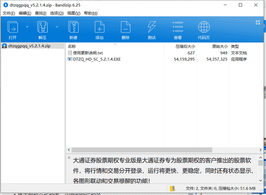Image resolution: width=266 pixels, height=195 pixels.
Task: Sort by the 名称 column header
Action: [x=71, y=46]
